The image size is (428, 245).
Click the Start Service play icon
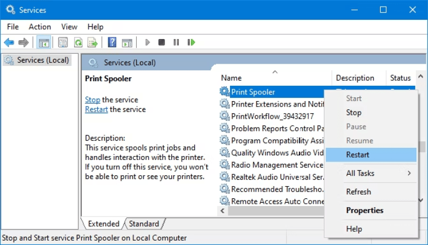point(148,42)
